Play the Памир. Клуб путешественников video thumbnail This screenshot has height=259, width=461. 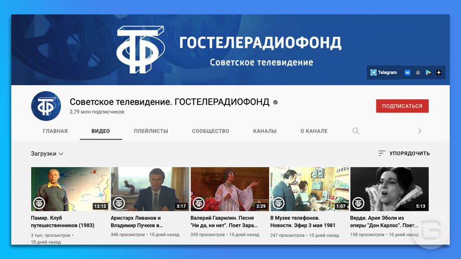pos(70,189)
